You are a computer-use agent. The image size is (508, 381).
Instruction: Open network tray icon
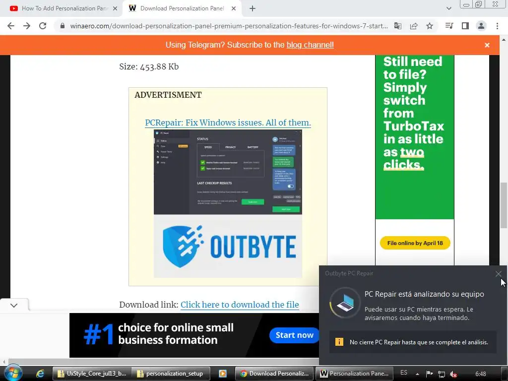click(x=441, y=374)
